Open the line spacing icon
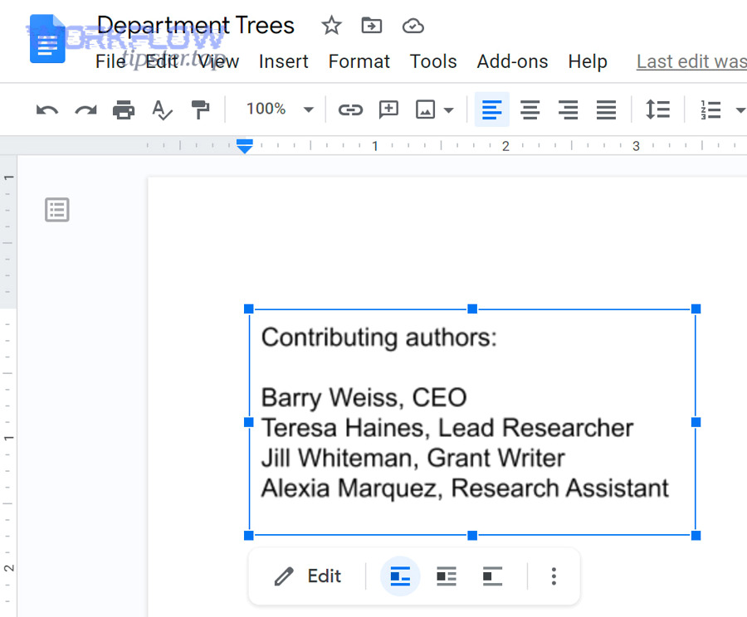Viewport: 747px width, 617px height. tap(658, 109)
